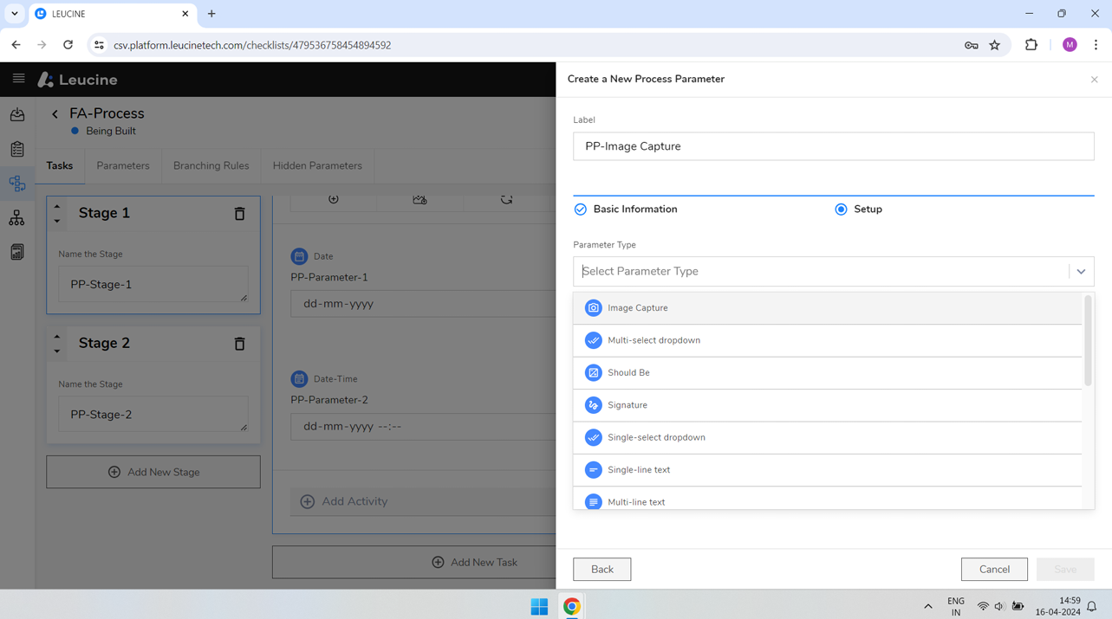Click the PP-Stage-2 name field
The image size is (1112, 619).
pos(153,415)
